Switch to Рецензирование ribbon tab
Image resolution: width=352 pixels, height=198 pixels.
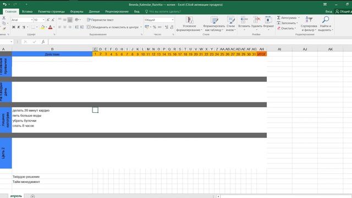coord(117,12)
